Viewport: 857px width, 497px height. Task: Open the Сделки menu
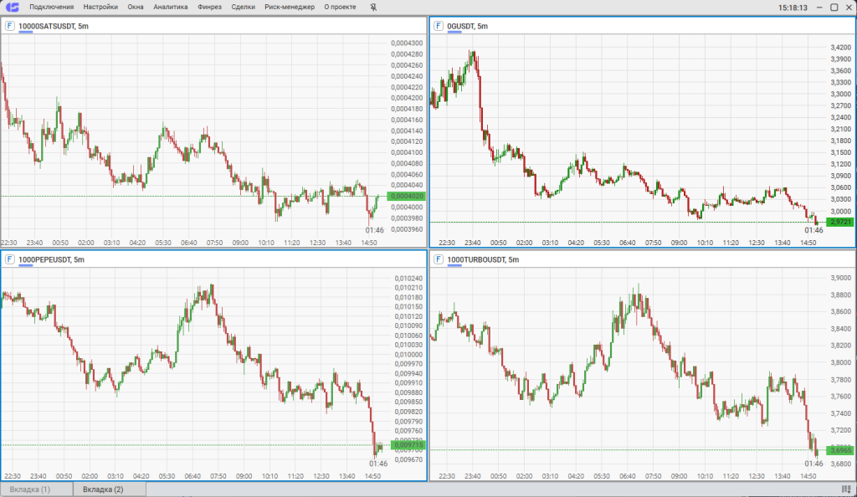click(x=243, y=8)
